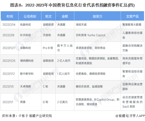Select the 轮次 header cell
Image resolution: width=145 pixels, height=121 pixels.
(x=48, y=16)
